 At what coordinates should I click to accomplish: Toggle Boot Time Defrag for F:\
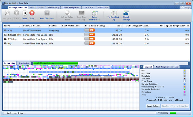(89, 43)
